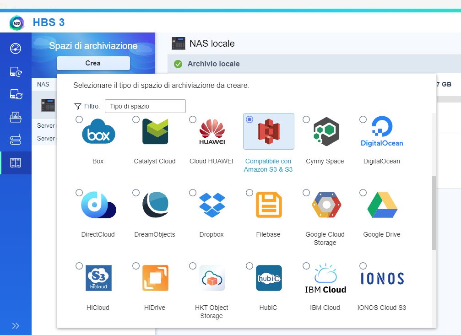This screenshot has width=461, height=335.
Task: Expand the sidebar with double-chevron icon
Action: click(x=16, y=325)
